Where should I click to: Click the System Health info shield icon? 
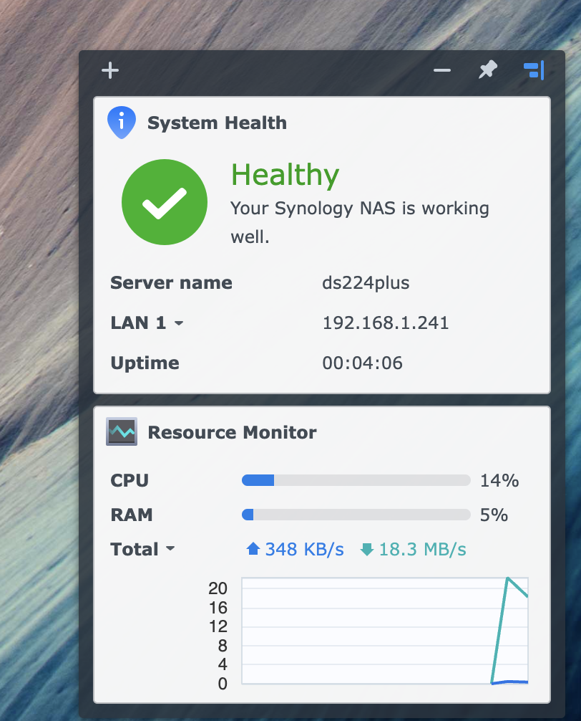[x=122, y=123]
